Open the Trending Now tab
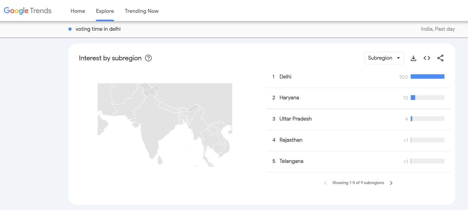The image size is (468, 210). (x=141, y=11)
